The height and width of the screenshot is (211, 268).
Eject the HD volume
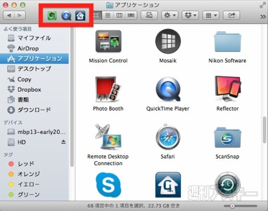63,142
